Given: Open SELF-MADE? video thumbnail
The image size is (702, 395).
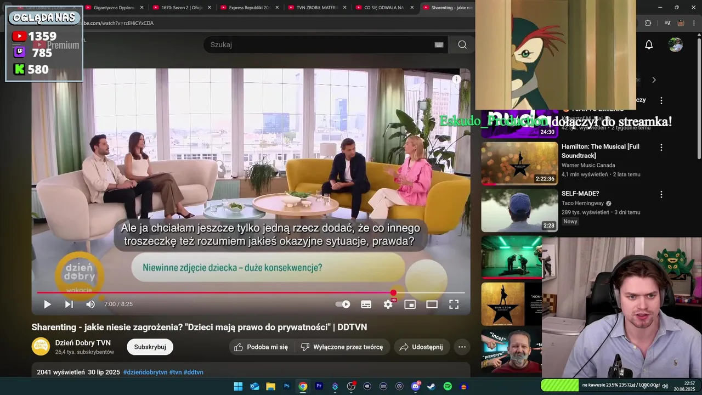Looking at the screenshot, I should tap(519, 211).
